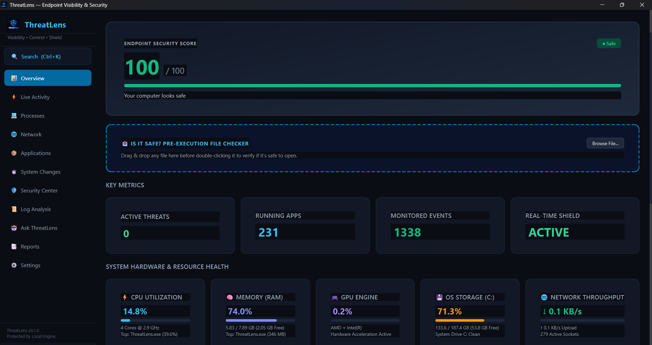
Task: Click the Network globe icon in the sidebar
Action: pyautogui.click(x=14, y=134)
